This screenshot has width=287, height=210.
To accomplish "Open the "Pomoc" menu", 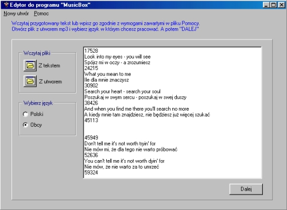I will [41, 14].
